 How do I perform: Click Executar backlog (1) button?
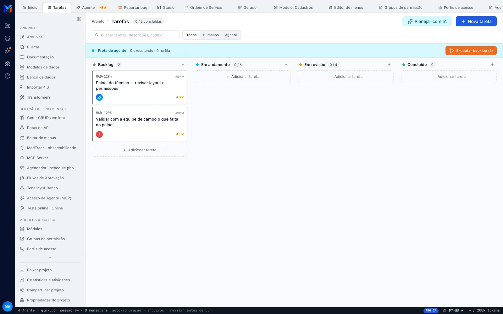pyautogui.click(x=471, y=51)
